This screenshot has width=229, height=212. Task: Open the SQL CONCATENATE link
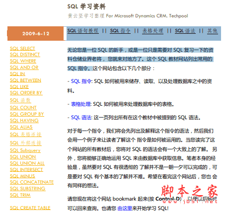[32, 182]
